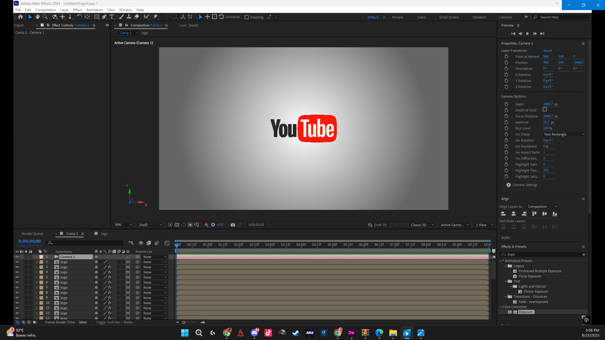Select the Brush tool

click(121, 17)
